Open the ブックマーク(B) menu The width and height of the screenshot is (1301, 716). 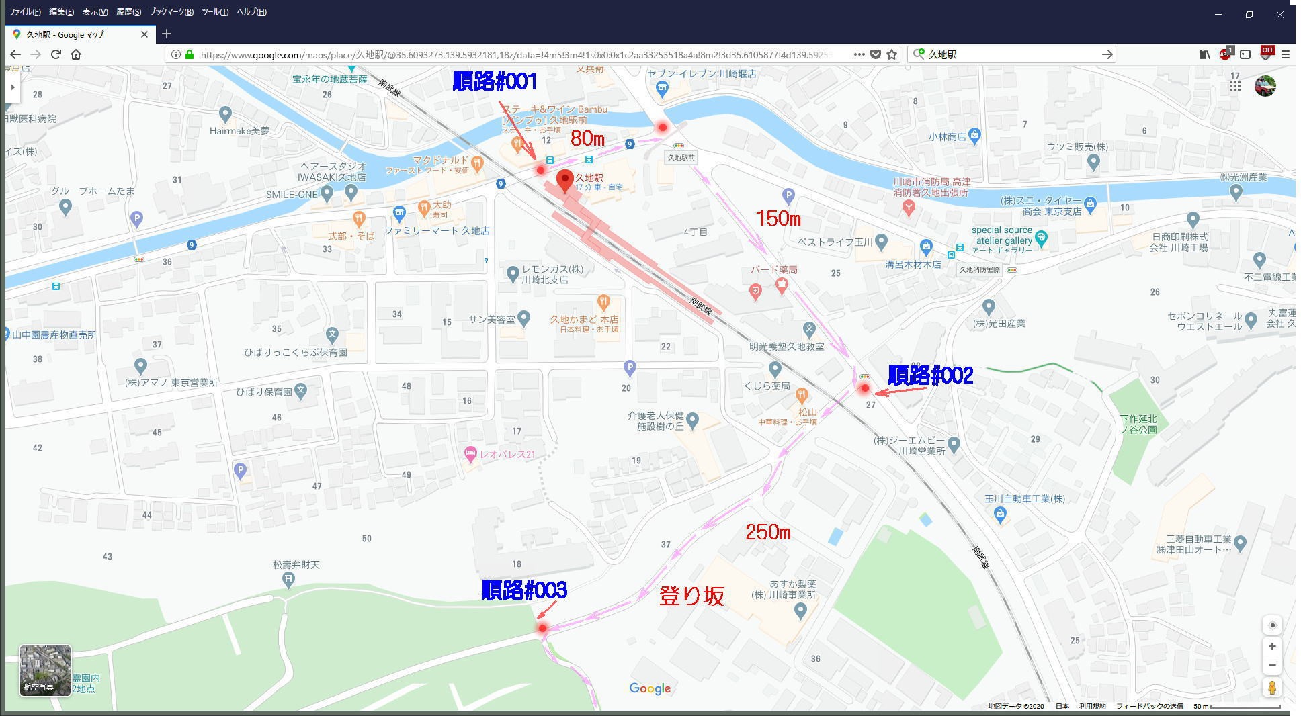171,12
